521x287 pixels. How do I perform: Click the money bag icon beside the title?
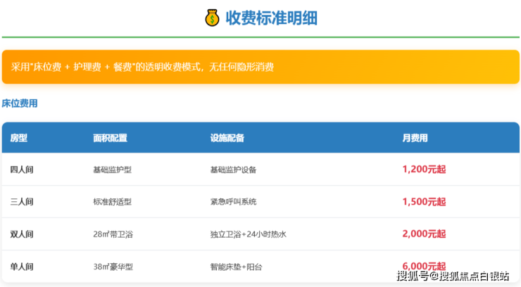pos(212,18)
